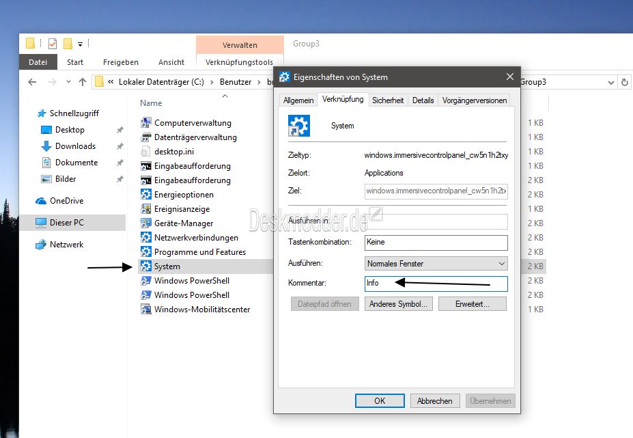Image resolution: width=633 pixels, height=438 pixels.
Task: Click the Programme und Features icon
Action: click(x=145, y=251)
